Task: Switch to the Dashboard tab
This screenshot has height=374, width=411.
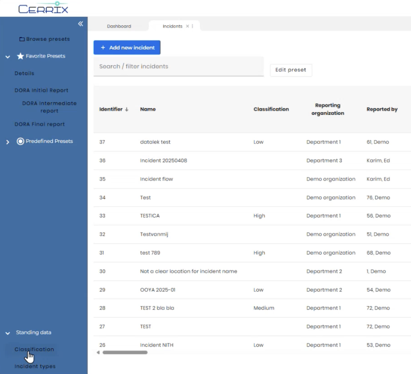Action: 119,26
